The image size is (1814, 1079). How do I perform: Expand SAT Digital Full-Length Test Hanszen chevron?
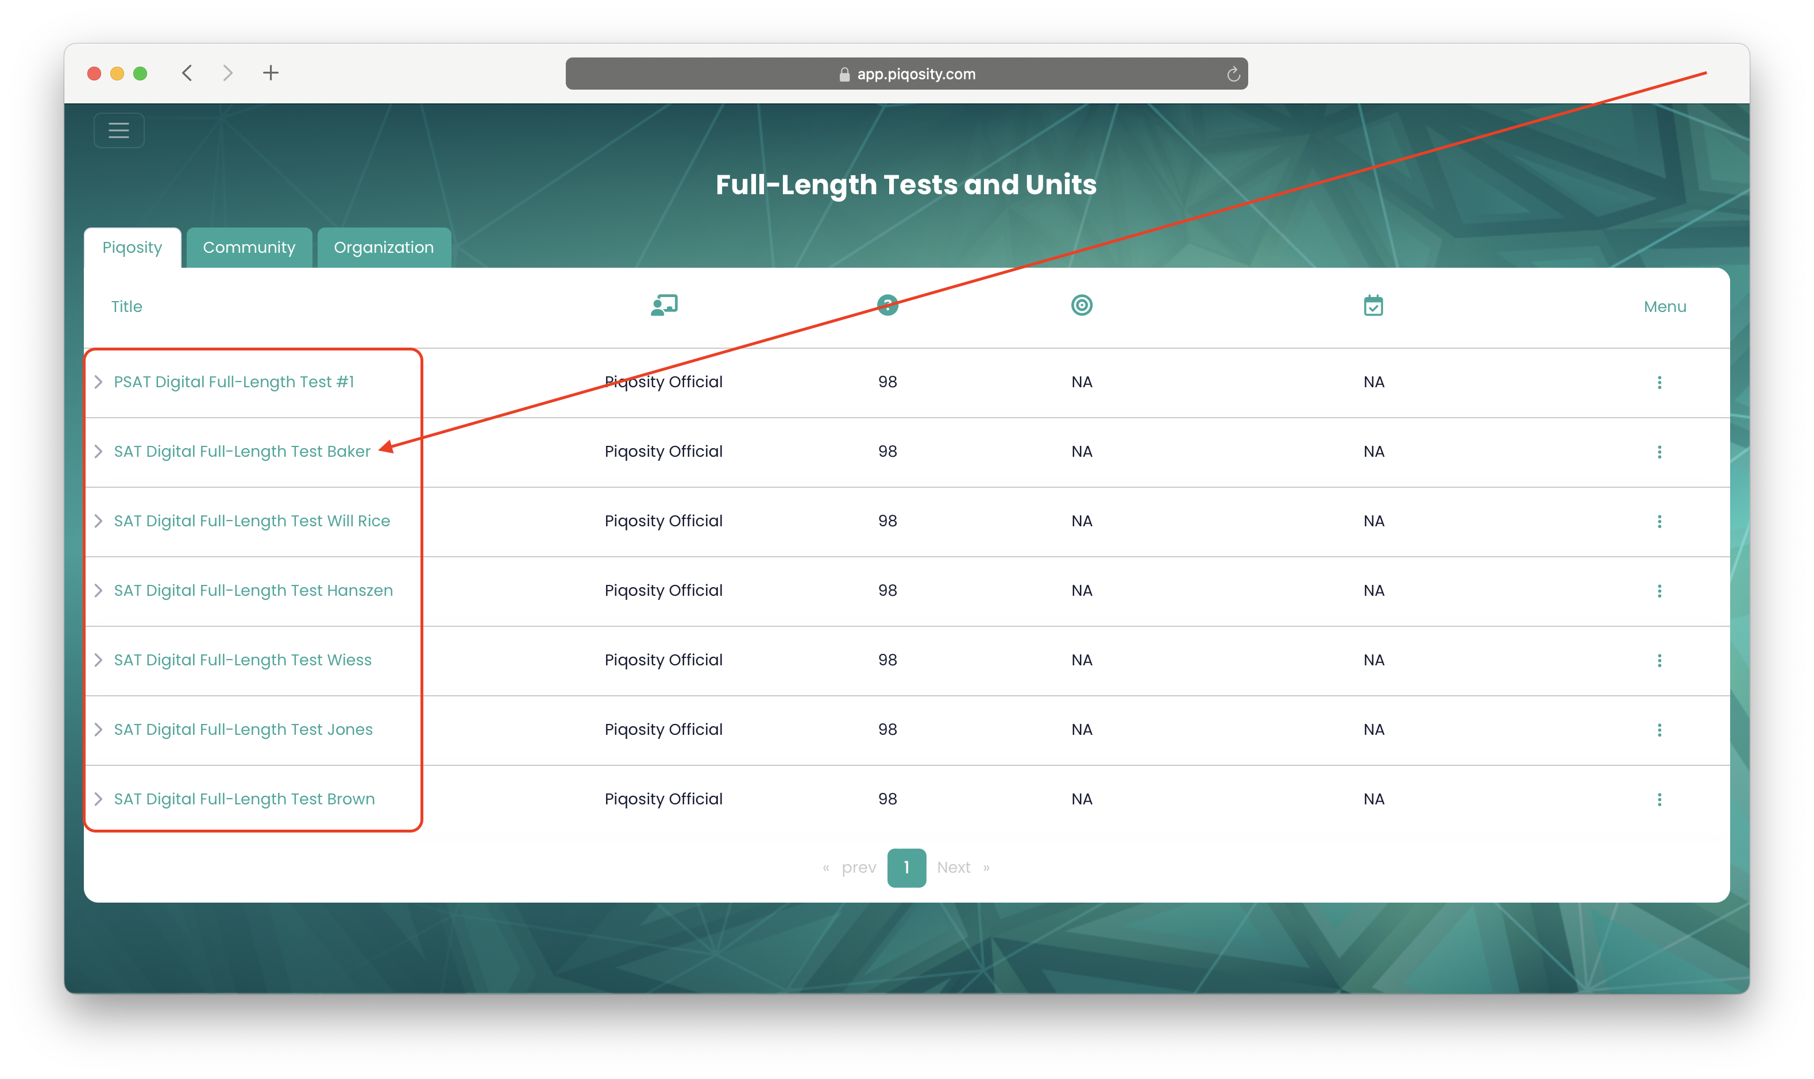point(98,591)
